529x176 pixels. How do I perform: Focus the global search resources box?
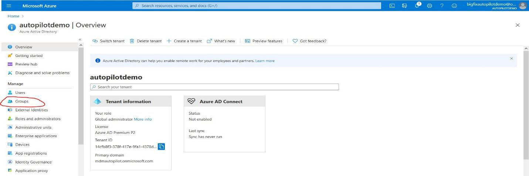[x=257, y=6]
